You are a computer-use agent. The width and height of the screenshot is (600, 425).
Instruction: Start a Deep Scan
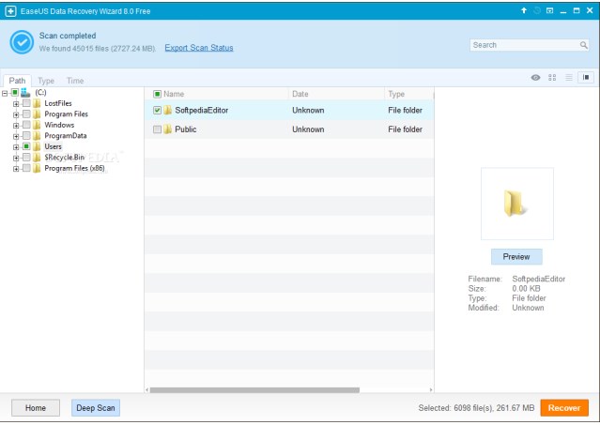[96, 408]
